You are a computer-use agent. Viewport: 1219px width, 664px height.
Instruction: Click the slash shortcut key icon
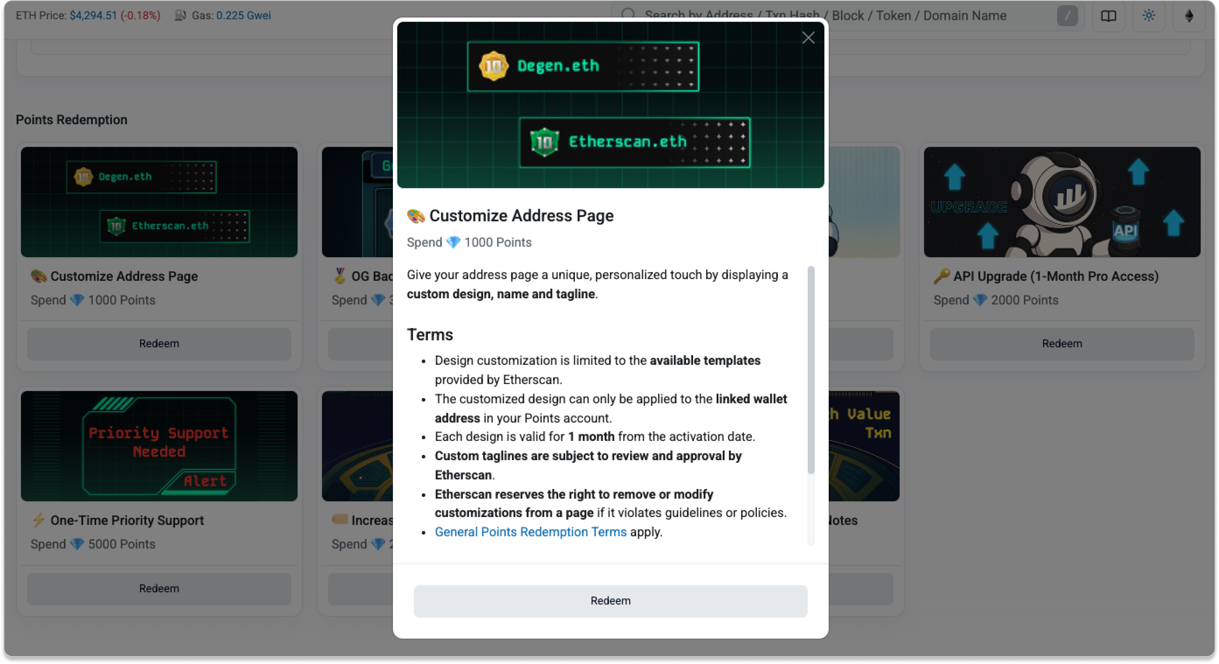click(1067, 16)
